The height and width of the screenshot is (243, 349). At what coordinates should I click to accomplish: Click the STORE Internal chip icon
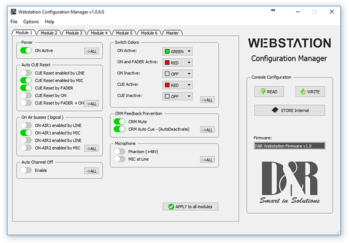click(x=275, y=110)
